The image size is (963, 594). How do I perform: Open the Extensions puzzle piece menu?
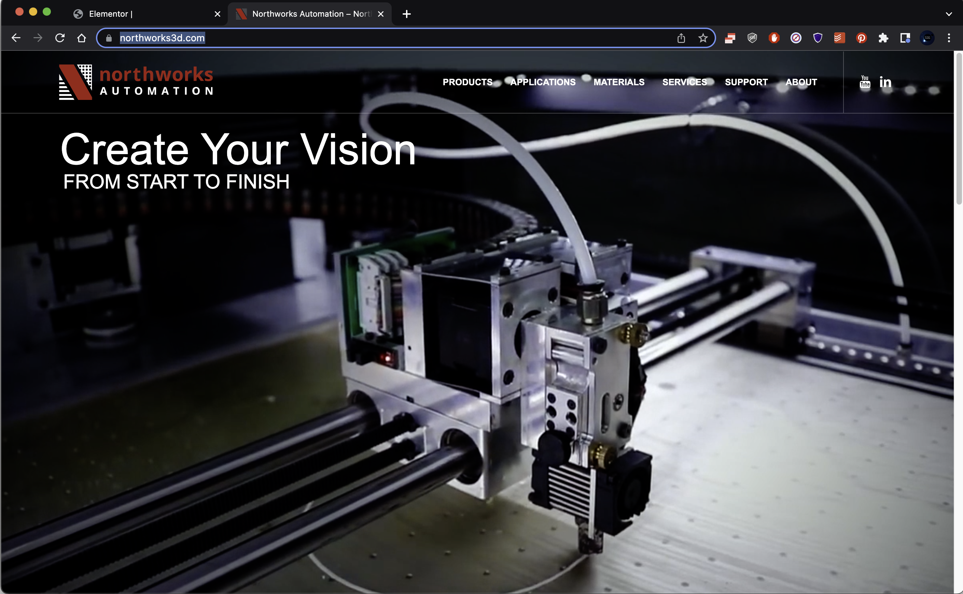[x=883, y=38]
